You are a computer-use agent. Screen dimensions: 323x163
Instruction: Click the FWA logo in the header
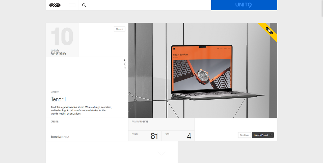[55, 5]
